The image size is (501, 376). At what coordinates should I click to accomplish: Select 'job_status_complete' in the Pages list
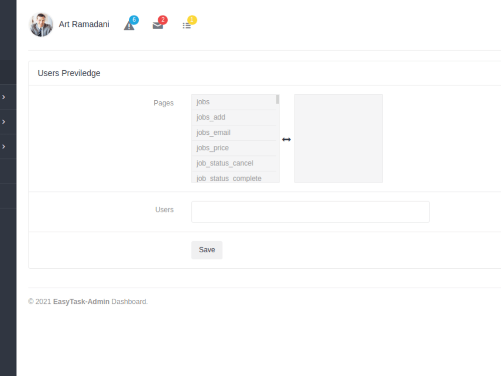pyautogui.click(x=234, y=177)
